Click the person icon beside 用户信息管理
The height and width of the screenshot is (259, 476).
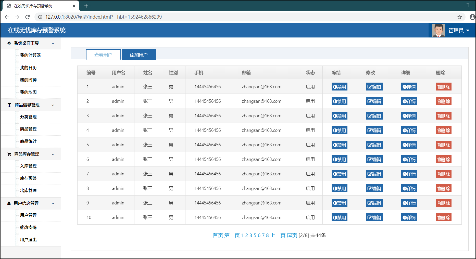click(9, 203)
